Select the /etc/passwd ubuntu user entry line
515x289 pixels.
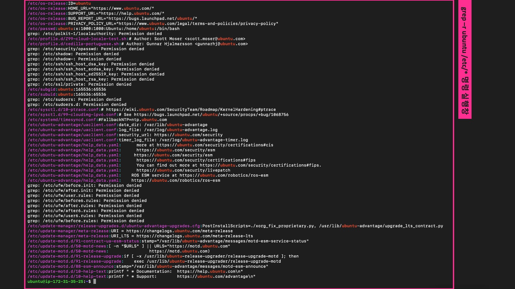click(x=104, y=29)
